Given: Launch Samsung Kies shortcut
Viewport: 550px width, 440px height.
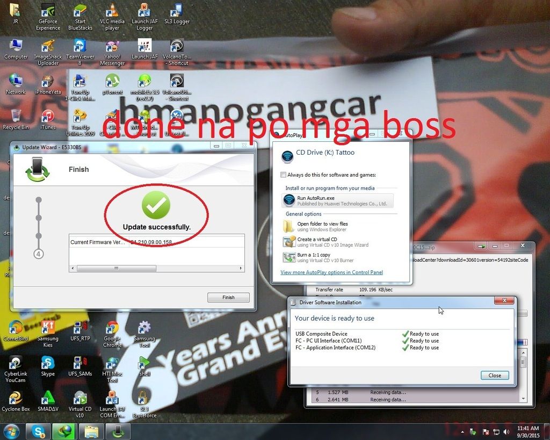Looking at the screenshot, I should pyautogui.click(x=48, y=333).
